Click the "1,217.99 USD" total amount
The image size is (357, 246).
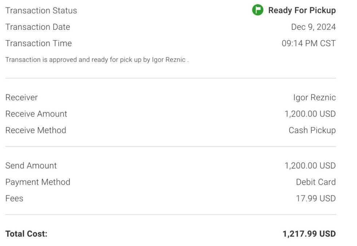point(309,234)
